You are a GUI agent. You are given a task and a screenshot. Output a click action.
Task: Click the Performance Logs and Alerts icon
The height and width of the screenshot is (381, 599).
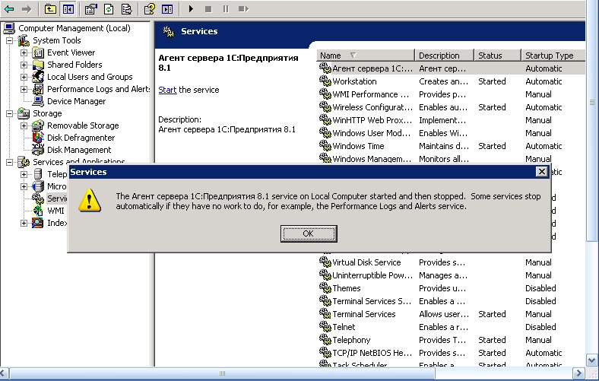38,89
